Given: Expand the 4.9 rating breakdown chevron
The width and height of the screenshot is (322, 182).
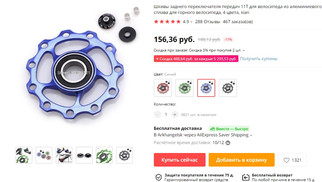Looking at the screenshot, I should (x=191, y=22).
